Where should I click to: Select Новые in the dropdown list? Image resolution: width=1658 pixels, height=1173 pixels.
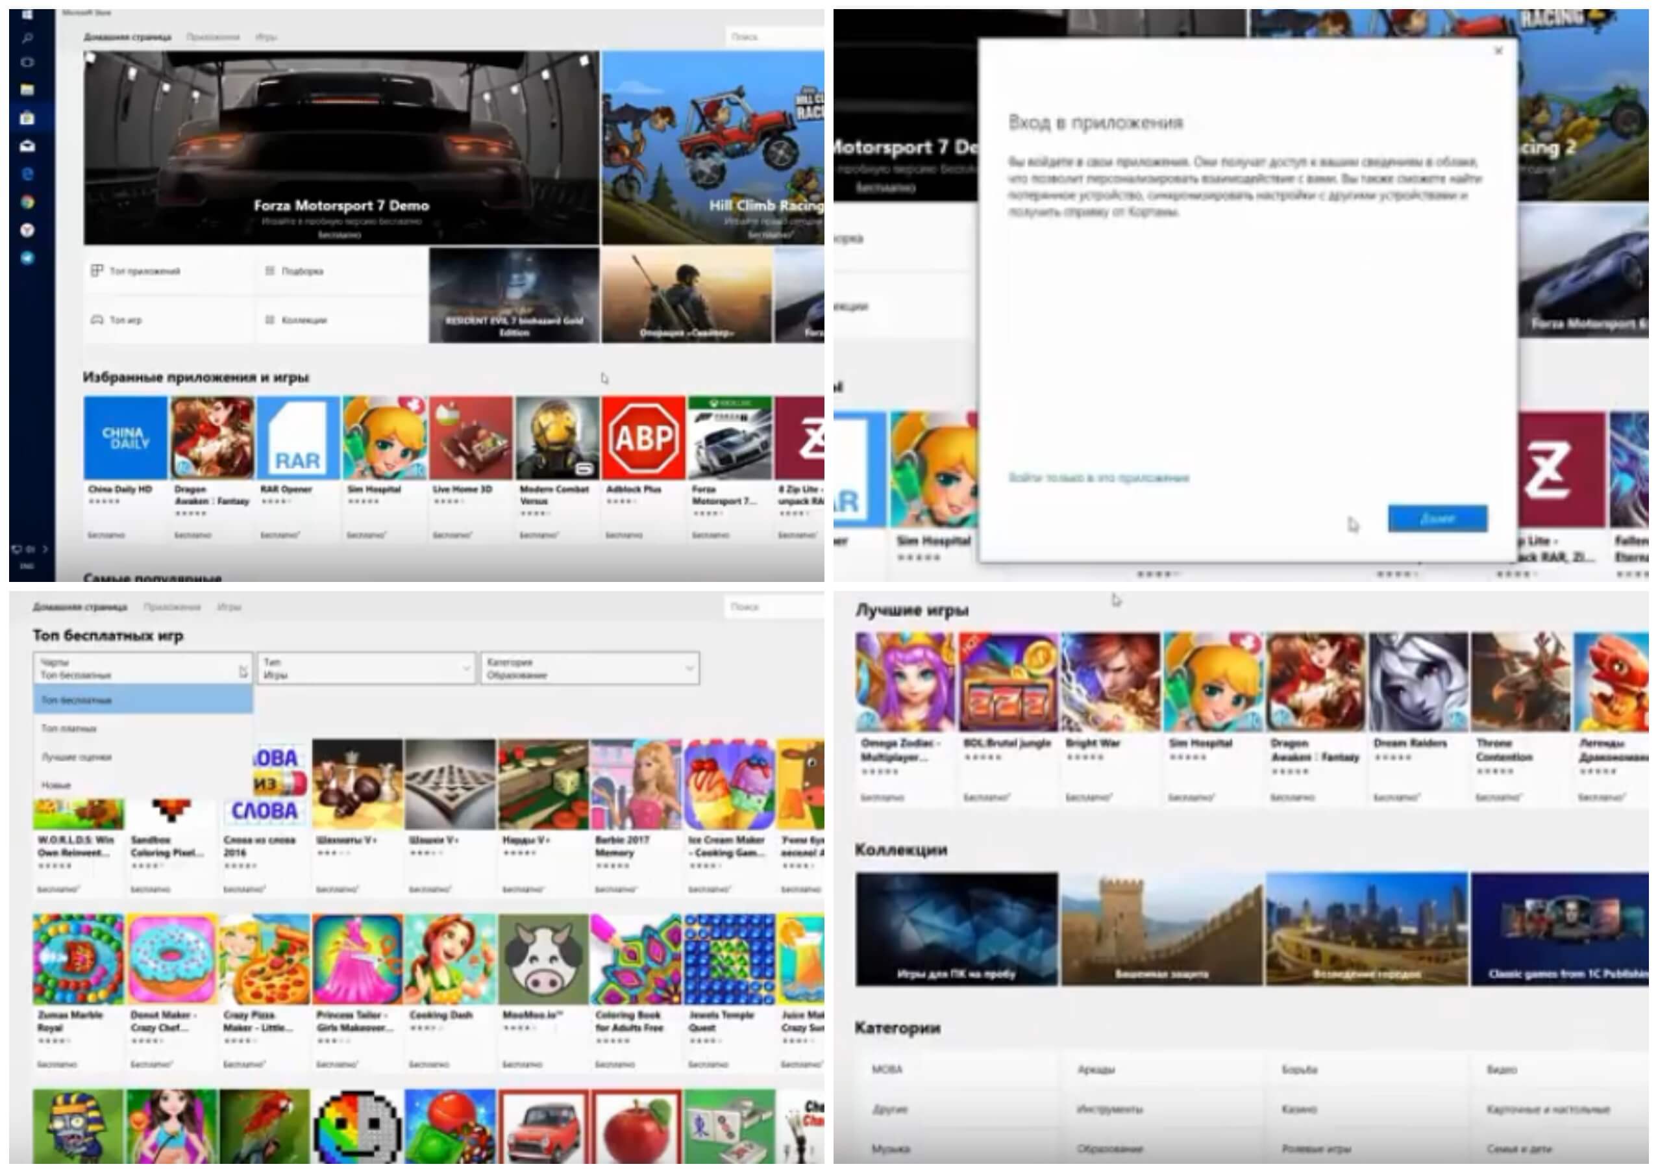coord(143,785)
